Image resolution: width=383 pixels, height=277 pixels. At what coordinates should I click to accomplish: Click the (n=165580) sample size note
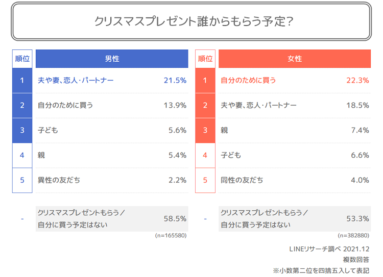[x=171, y=236]
